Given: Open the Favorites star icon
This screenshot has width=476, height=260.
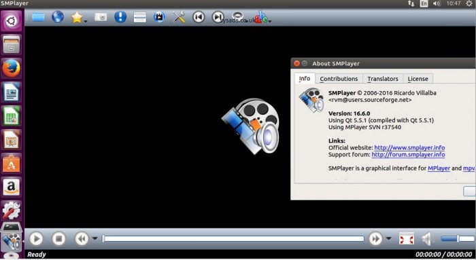Looking at the screenshot, I should 77,17.
